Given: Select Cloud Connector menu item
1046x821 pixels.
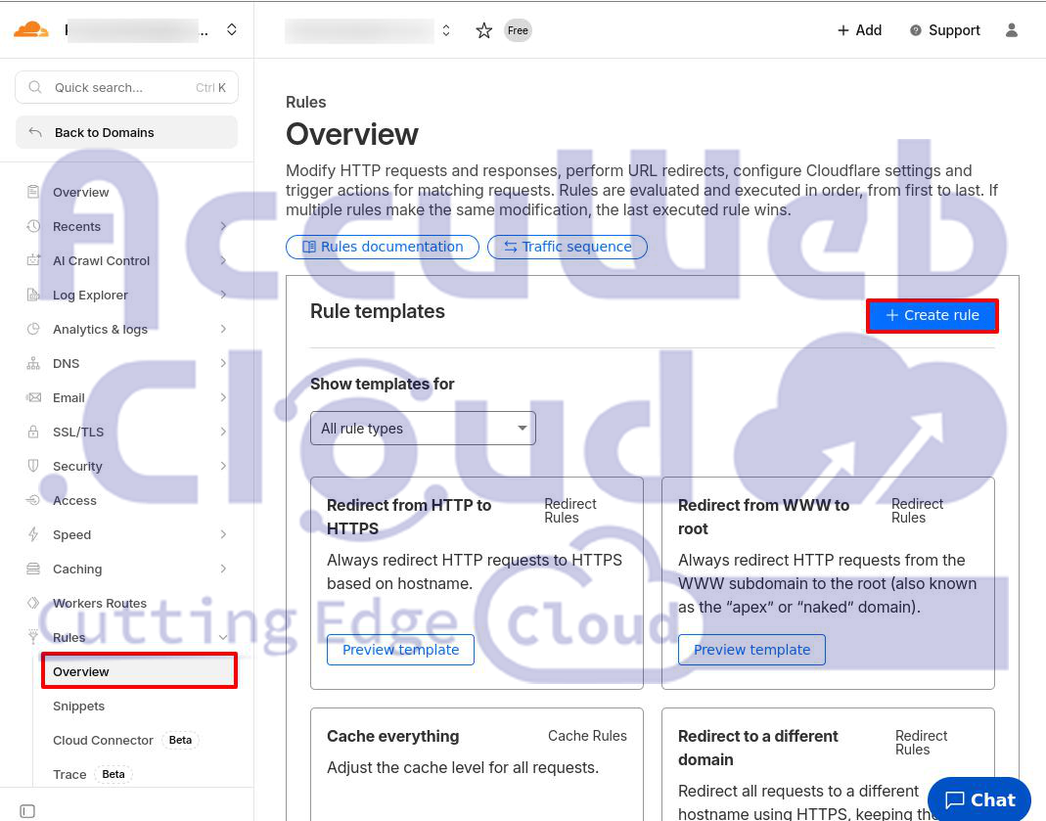Looking at the screenshot, I should (103, 740).
